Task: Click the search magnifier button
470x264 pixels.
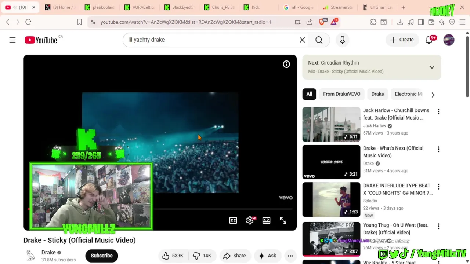Action: coord(319,40)
